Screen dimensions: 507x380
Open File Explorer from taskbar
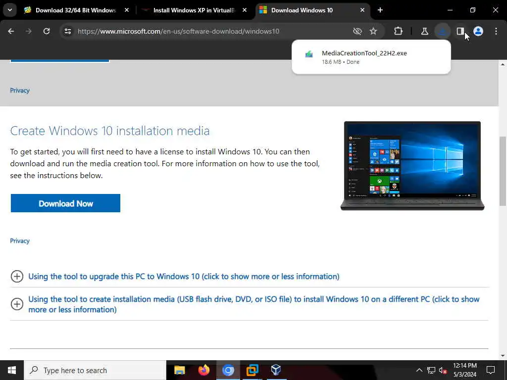(x=180, y=370)
